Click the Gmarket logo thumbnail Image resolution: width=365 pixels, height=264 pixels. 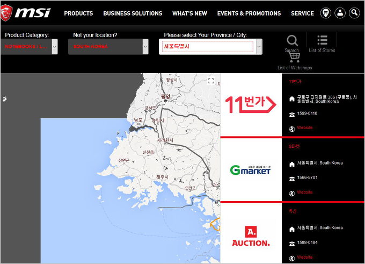251,170
